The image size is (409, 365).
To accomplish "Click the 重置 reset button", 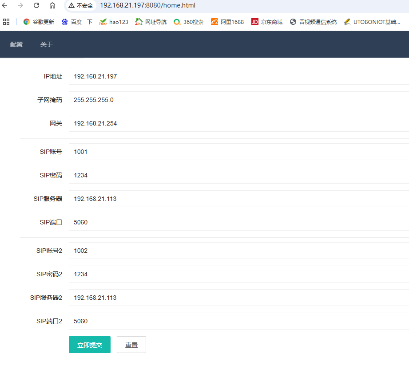I will click(x=131, y=345).
